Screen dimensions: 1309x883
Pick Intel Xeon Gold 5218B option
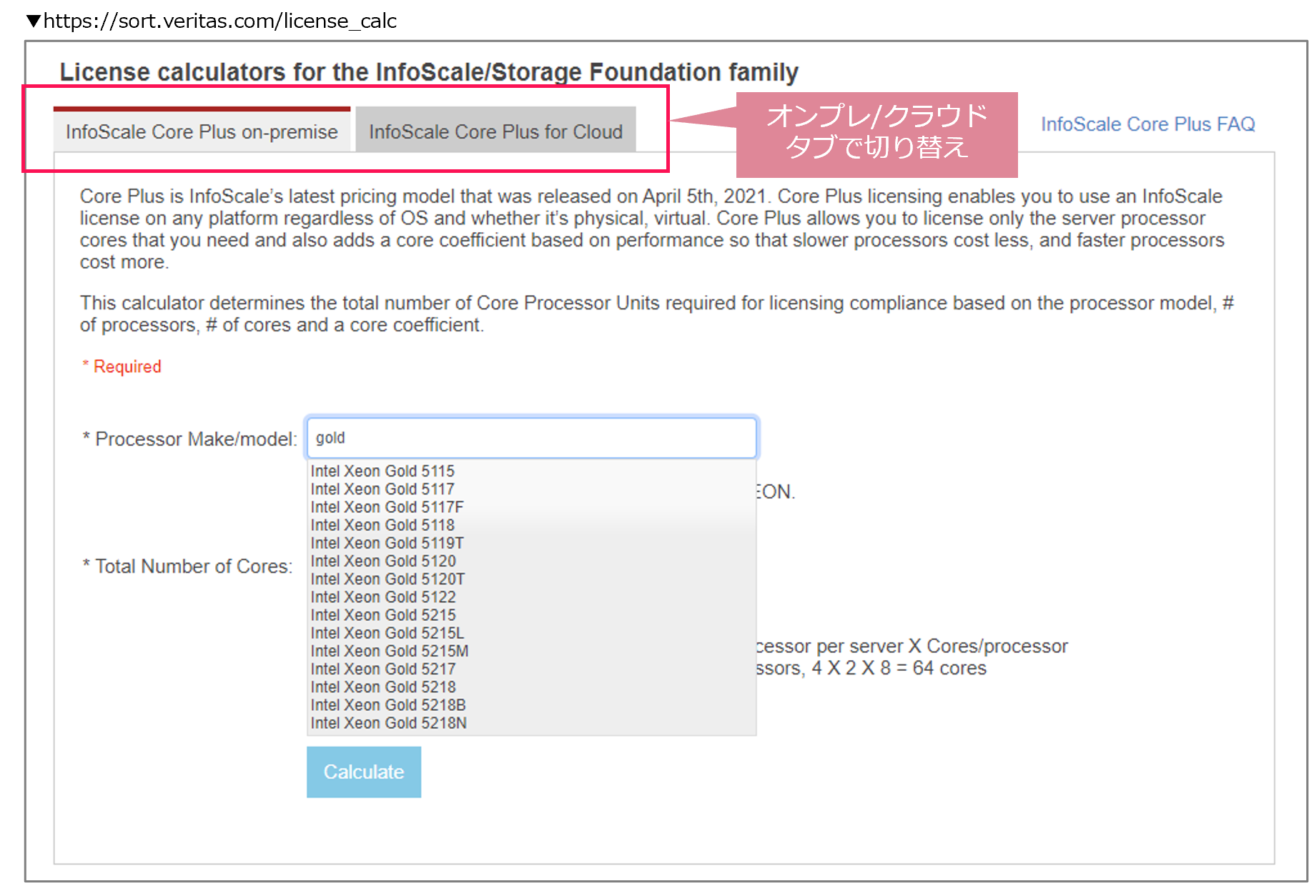click(532, 704)
